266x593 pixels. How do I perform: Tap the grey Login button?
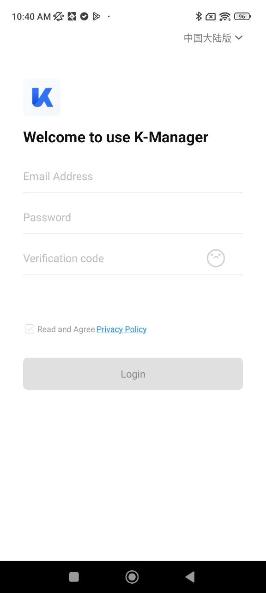click(x=133, y=374)
